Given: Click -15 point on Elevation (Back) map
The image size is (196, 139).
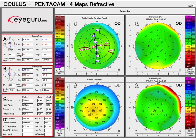Looking at the screenshot, I should [x=158, y=92].
